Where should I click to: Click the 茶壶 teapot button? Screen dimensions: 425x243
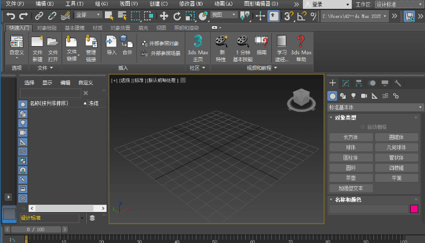coord(351,178)
